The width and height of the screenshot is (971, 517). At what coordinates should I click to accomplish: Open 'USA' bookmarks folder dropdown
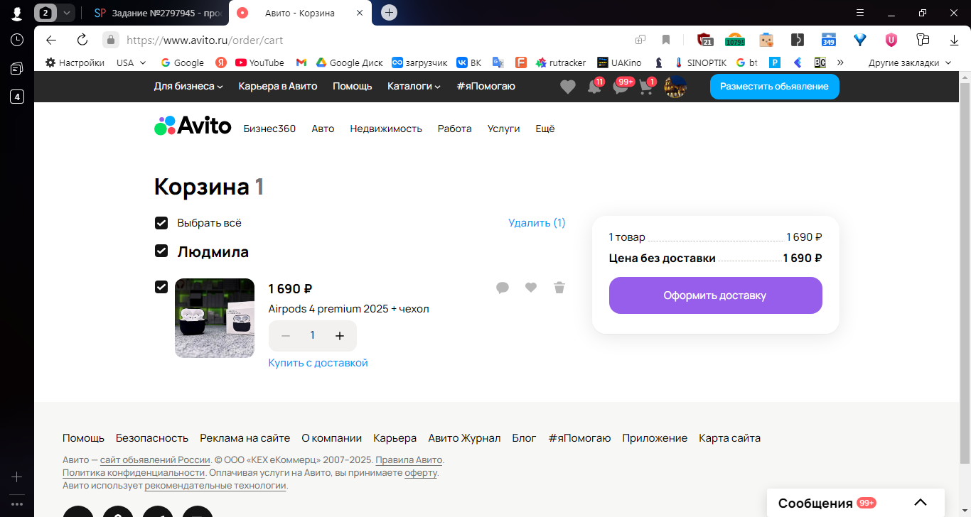pyautogui.click(x=132, y=62)
